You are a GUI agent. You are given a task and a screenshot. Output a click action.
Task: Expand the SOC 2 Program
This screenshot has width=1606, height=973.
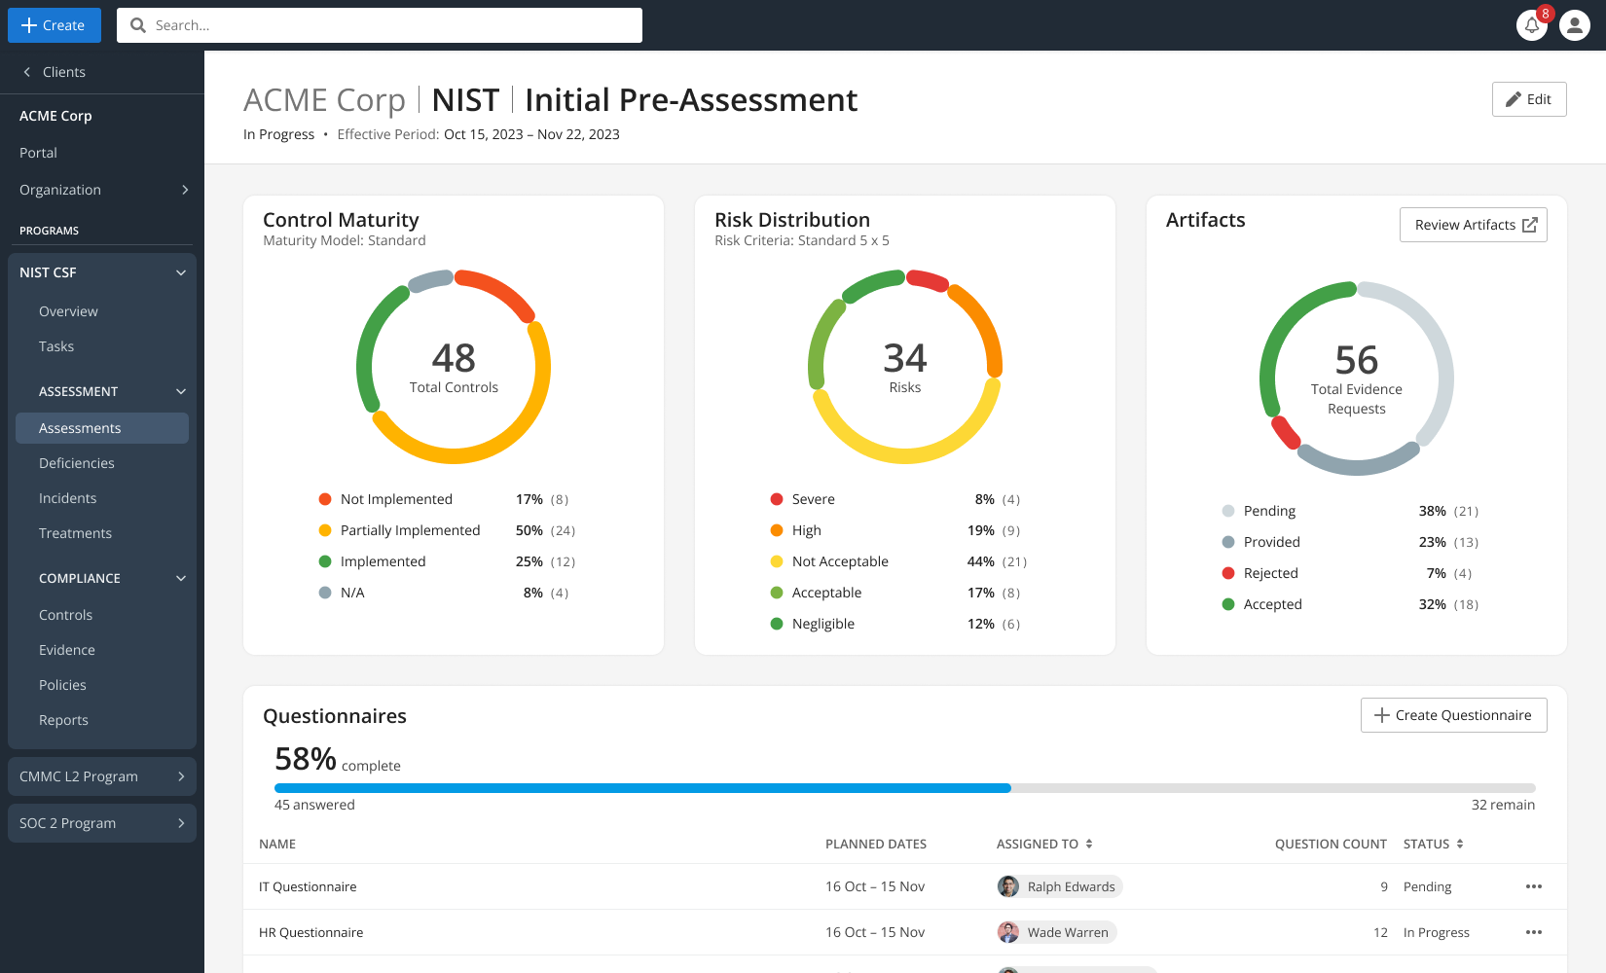pos(102,823)
